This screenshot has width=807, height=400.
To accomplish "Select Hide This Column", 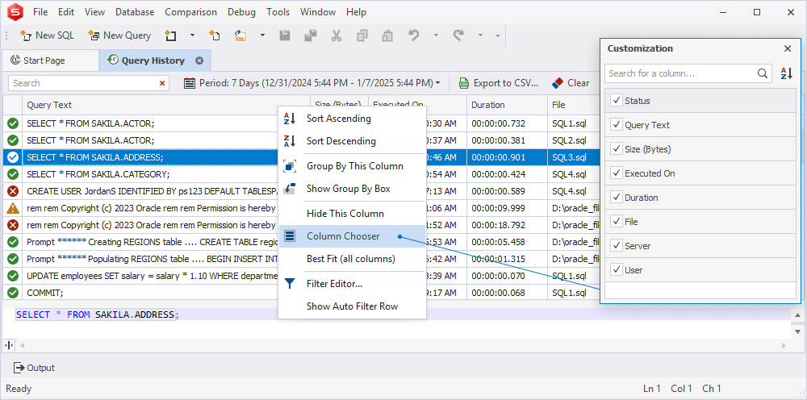I will (352, 214).
